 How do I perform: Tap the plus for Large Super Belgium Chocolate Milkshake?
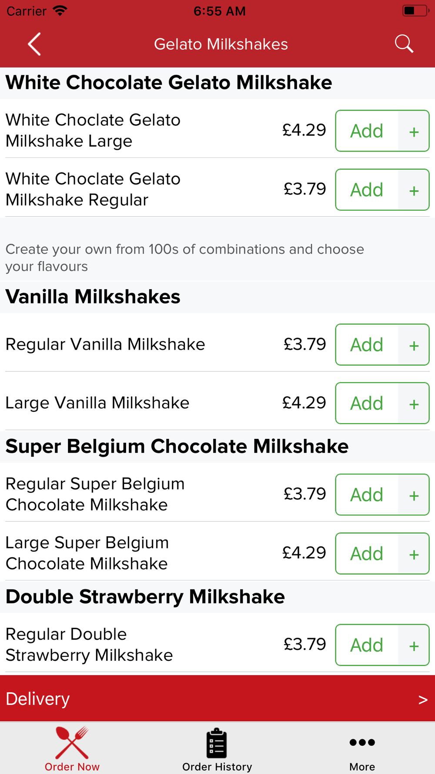click(414, 554)
